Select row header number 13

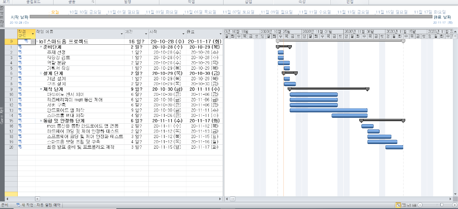click(x=11, y=110)
